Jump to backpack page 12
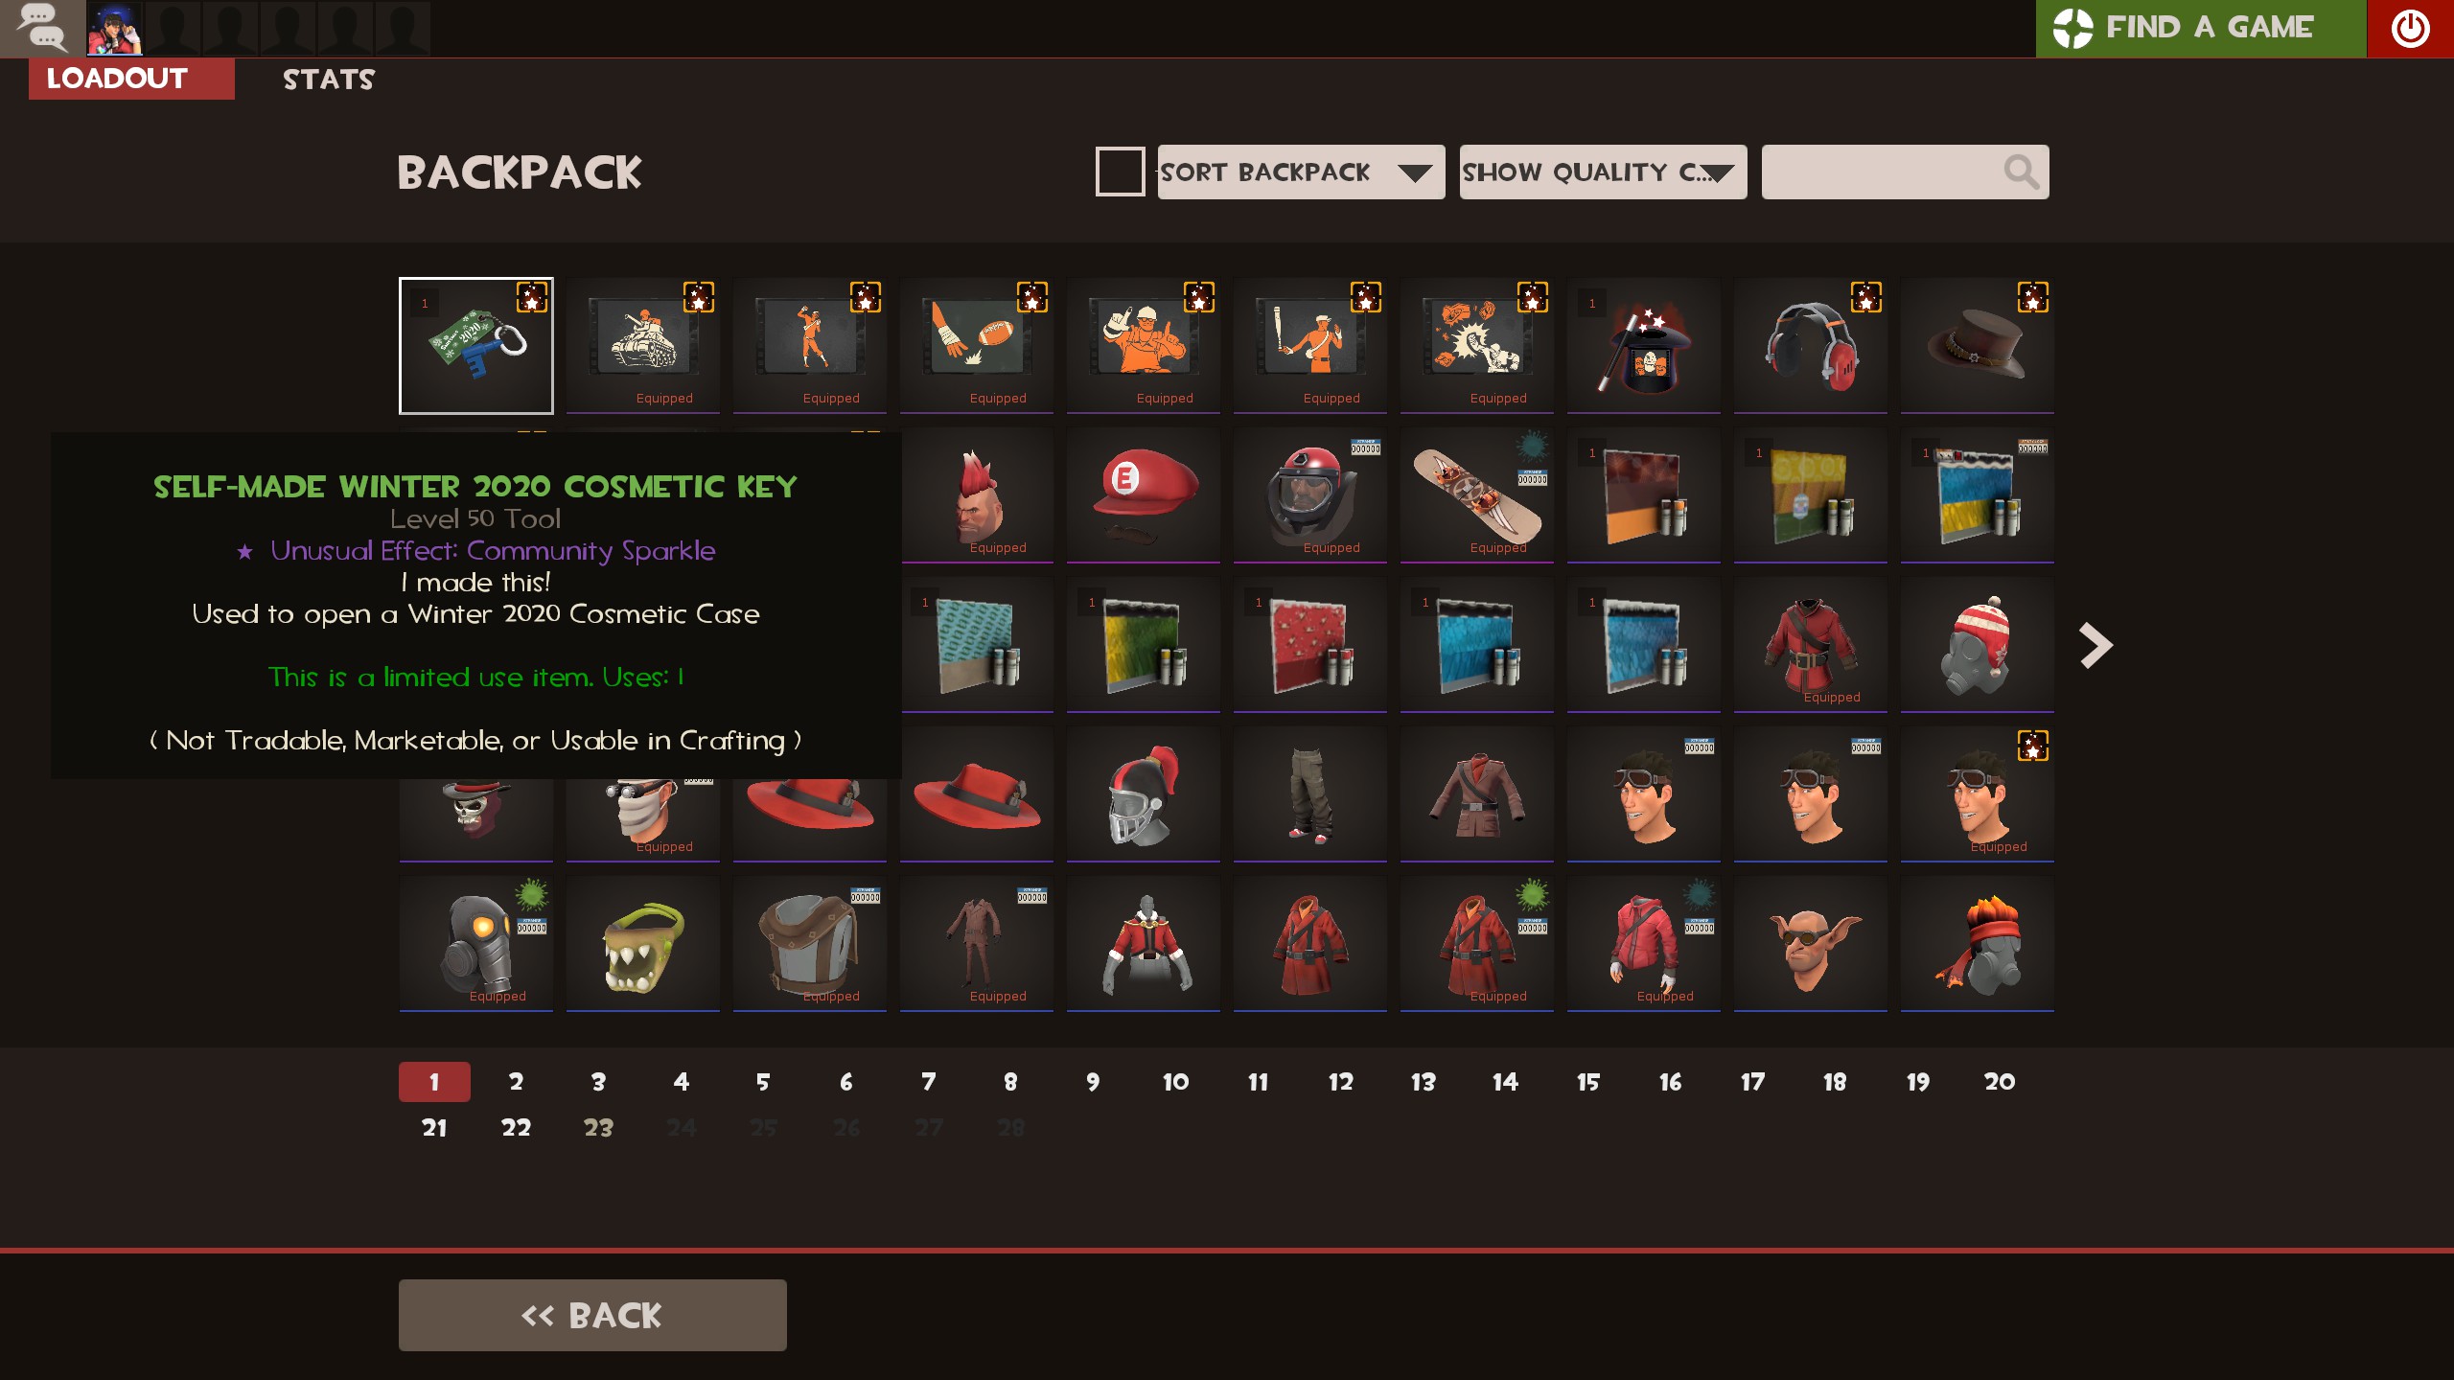The height and width of the screenshot is (1380, 2454). tap(1340, 1082)
